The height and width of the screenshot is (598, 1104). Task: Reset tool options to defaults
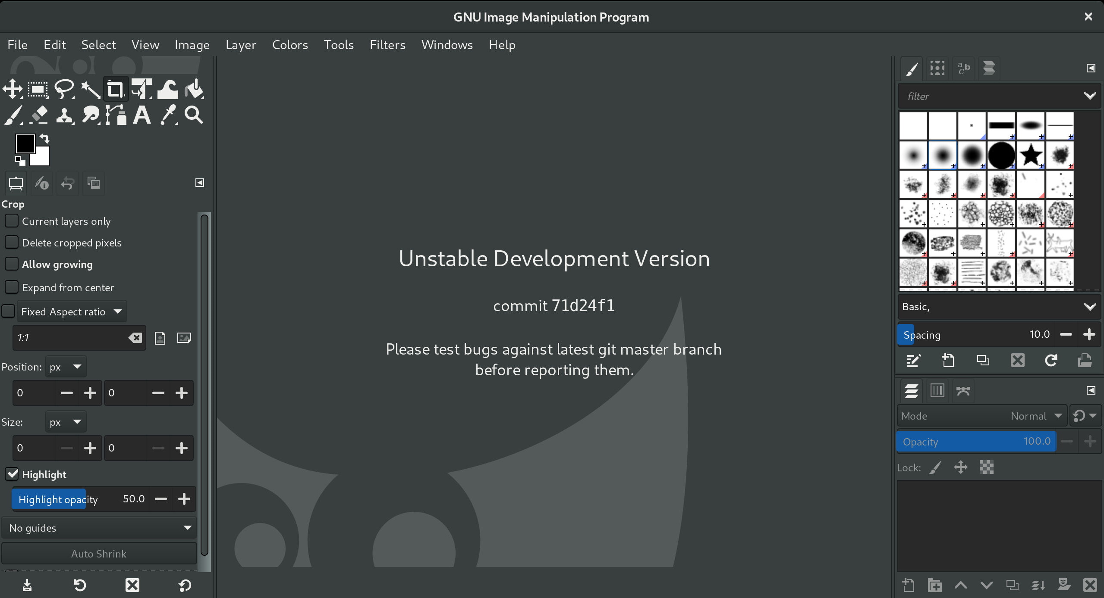coord(184,585)
